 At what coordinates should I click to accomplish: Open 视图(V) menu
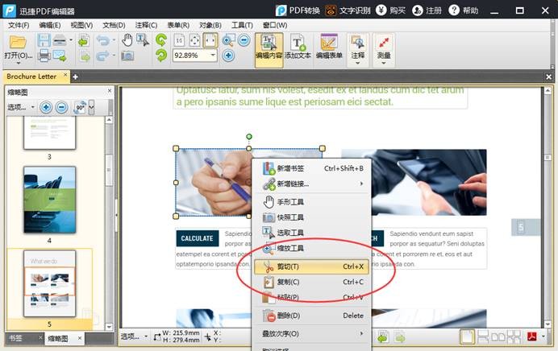point(81,25)
